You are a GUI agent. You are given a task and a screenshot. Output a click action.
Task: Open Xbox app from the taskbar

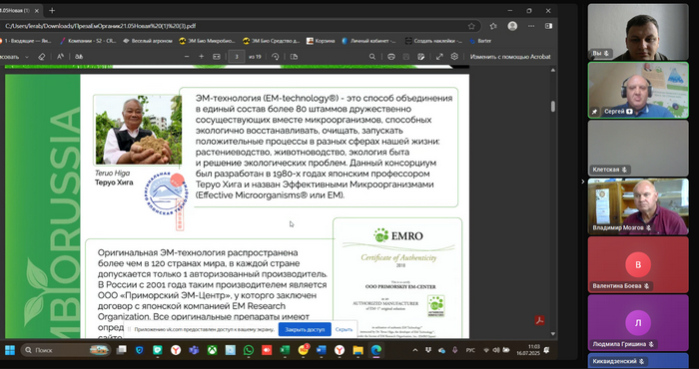pos(212,350)
